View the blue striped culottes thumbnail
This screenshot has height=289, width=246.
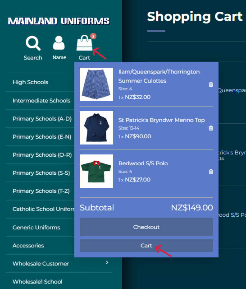[96, 84]
